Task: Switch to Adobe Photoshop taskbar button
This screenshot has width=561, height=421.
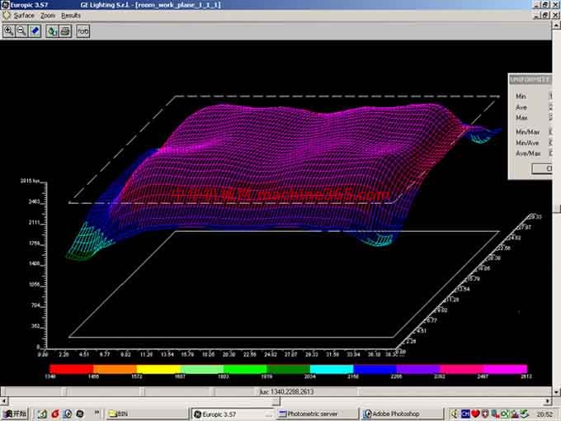Action: click(402, 414)
